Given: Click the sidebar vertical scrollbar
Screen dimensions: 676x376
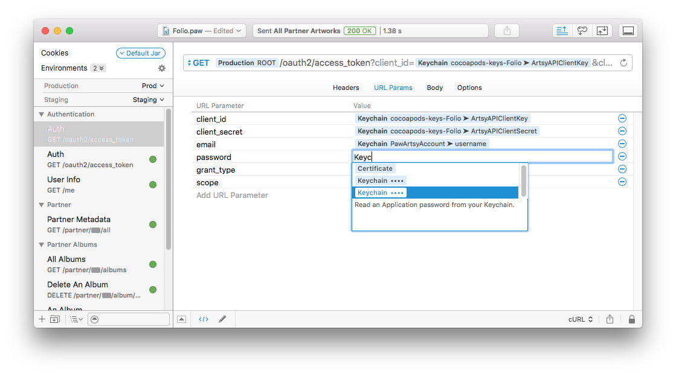Looking at the screenshot, I should point(169,179).
